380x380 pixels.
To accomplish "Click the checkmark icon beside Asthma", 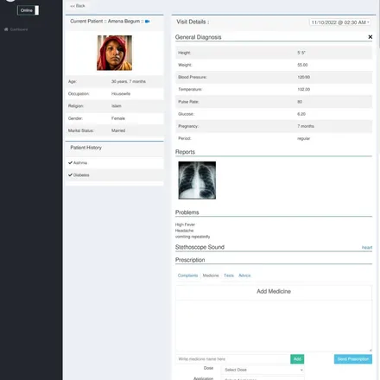I will pyautogui.click(x=70, y=162).
